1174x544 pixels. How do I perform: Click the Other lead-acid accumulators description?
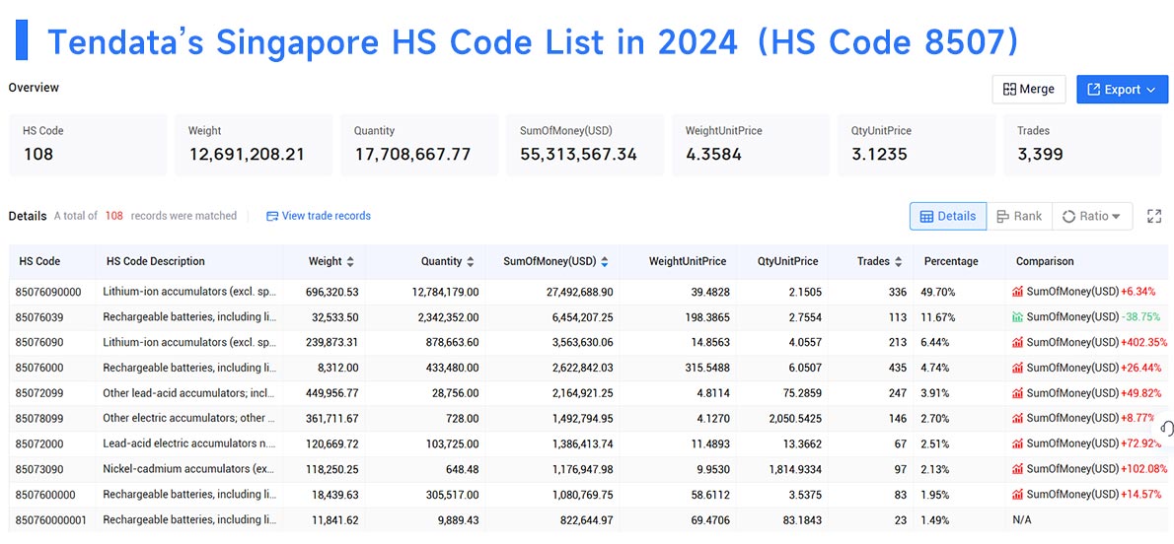[x=188, y=393]
